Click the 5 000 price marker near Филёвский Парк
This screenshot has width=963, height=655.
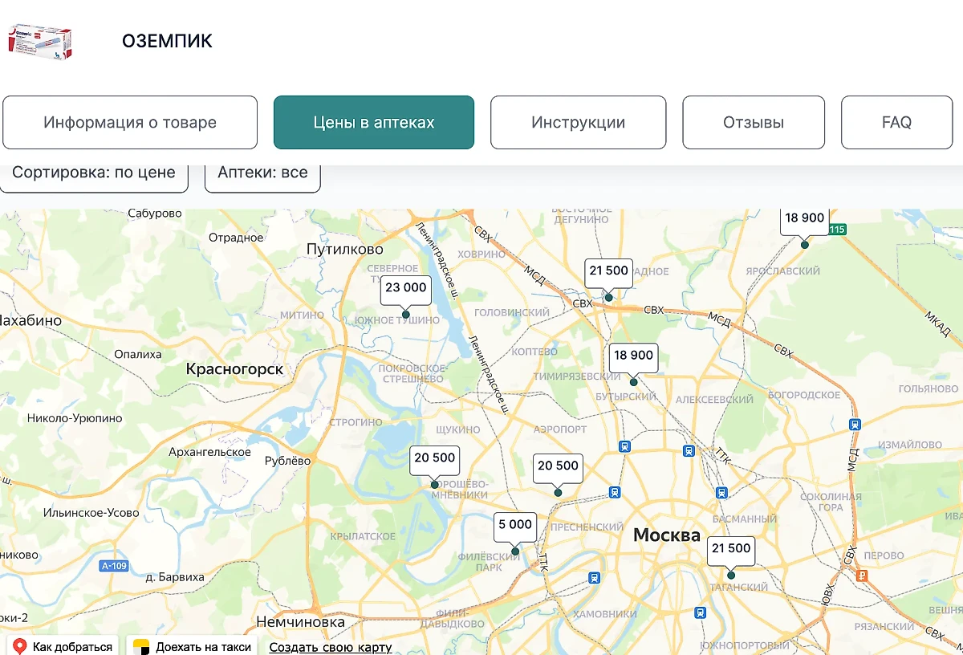514,526
